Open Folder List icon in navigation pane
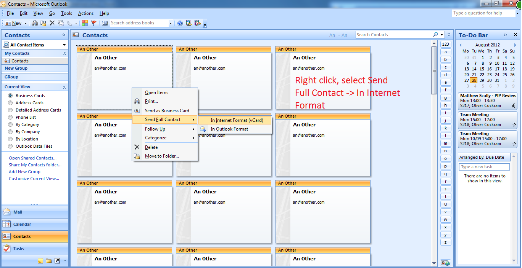Image resolution: width=522 pixels, height=268 pixels. pos(48,261)
